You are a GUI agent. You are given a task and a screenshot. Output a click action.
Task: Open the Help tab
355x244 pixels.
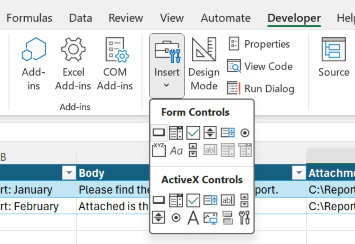tap(346, 18)
